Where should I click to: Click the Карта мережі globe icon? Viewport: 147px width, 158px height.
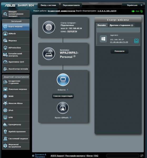[x=5, y=27]
